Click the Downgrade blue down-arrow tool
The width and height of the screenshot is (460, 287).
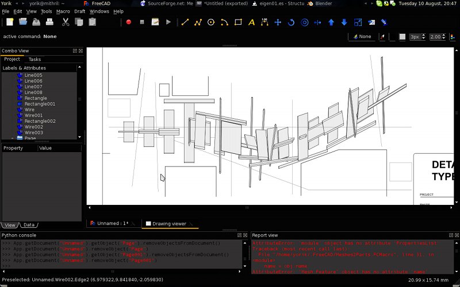pyautogui.click(x=344, y=22)
